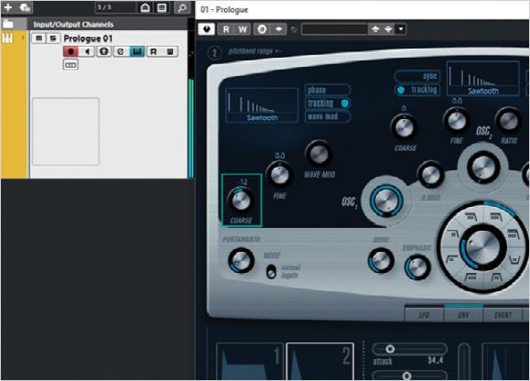Viewport: 530px width, 381px height.
Task: Click the OSC 1 Wave Mod knob
Action: [319, 154]
